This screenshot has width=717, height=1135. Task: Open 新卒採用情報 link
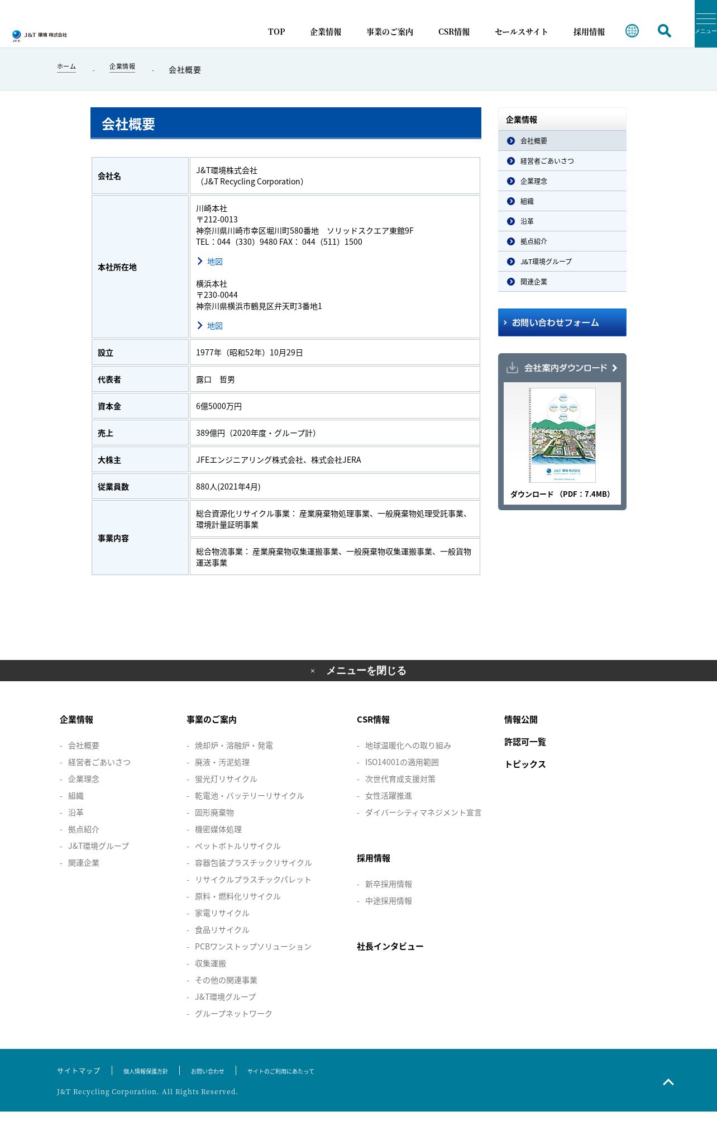click(x=389, y=884)
